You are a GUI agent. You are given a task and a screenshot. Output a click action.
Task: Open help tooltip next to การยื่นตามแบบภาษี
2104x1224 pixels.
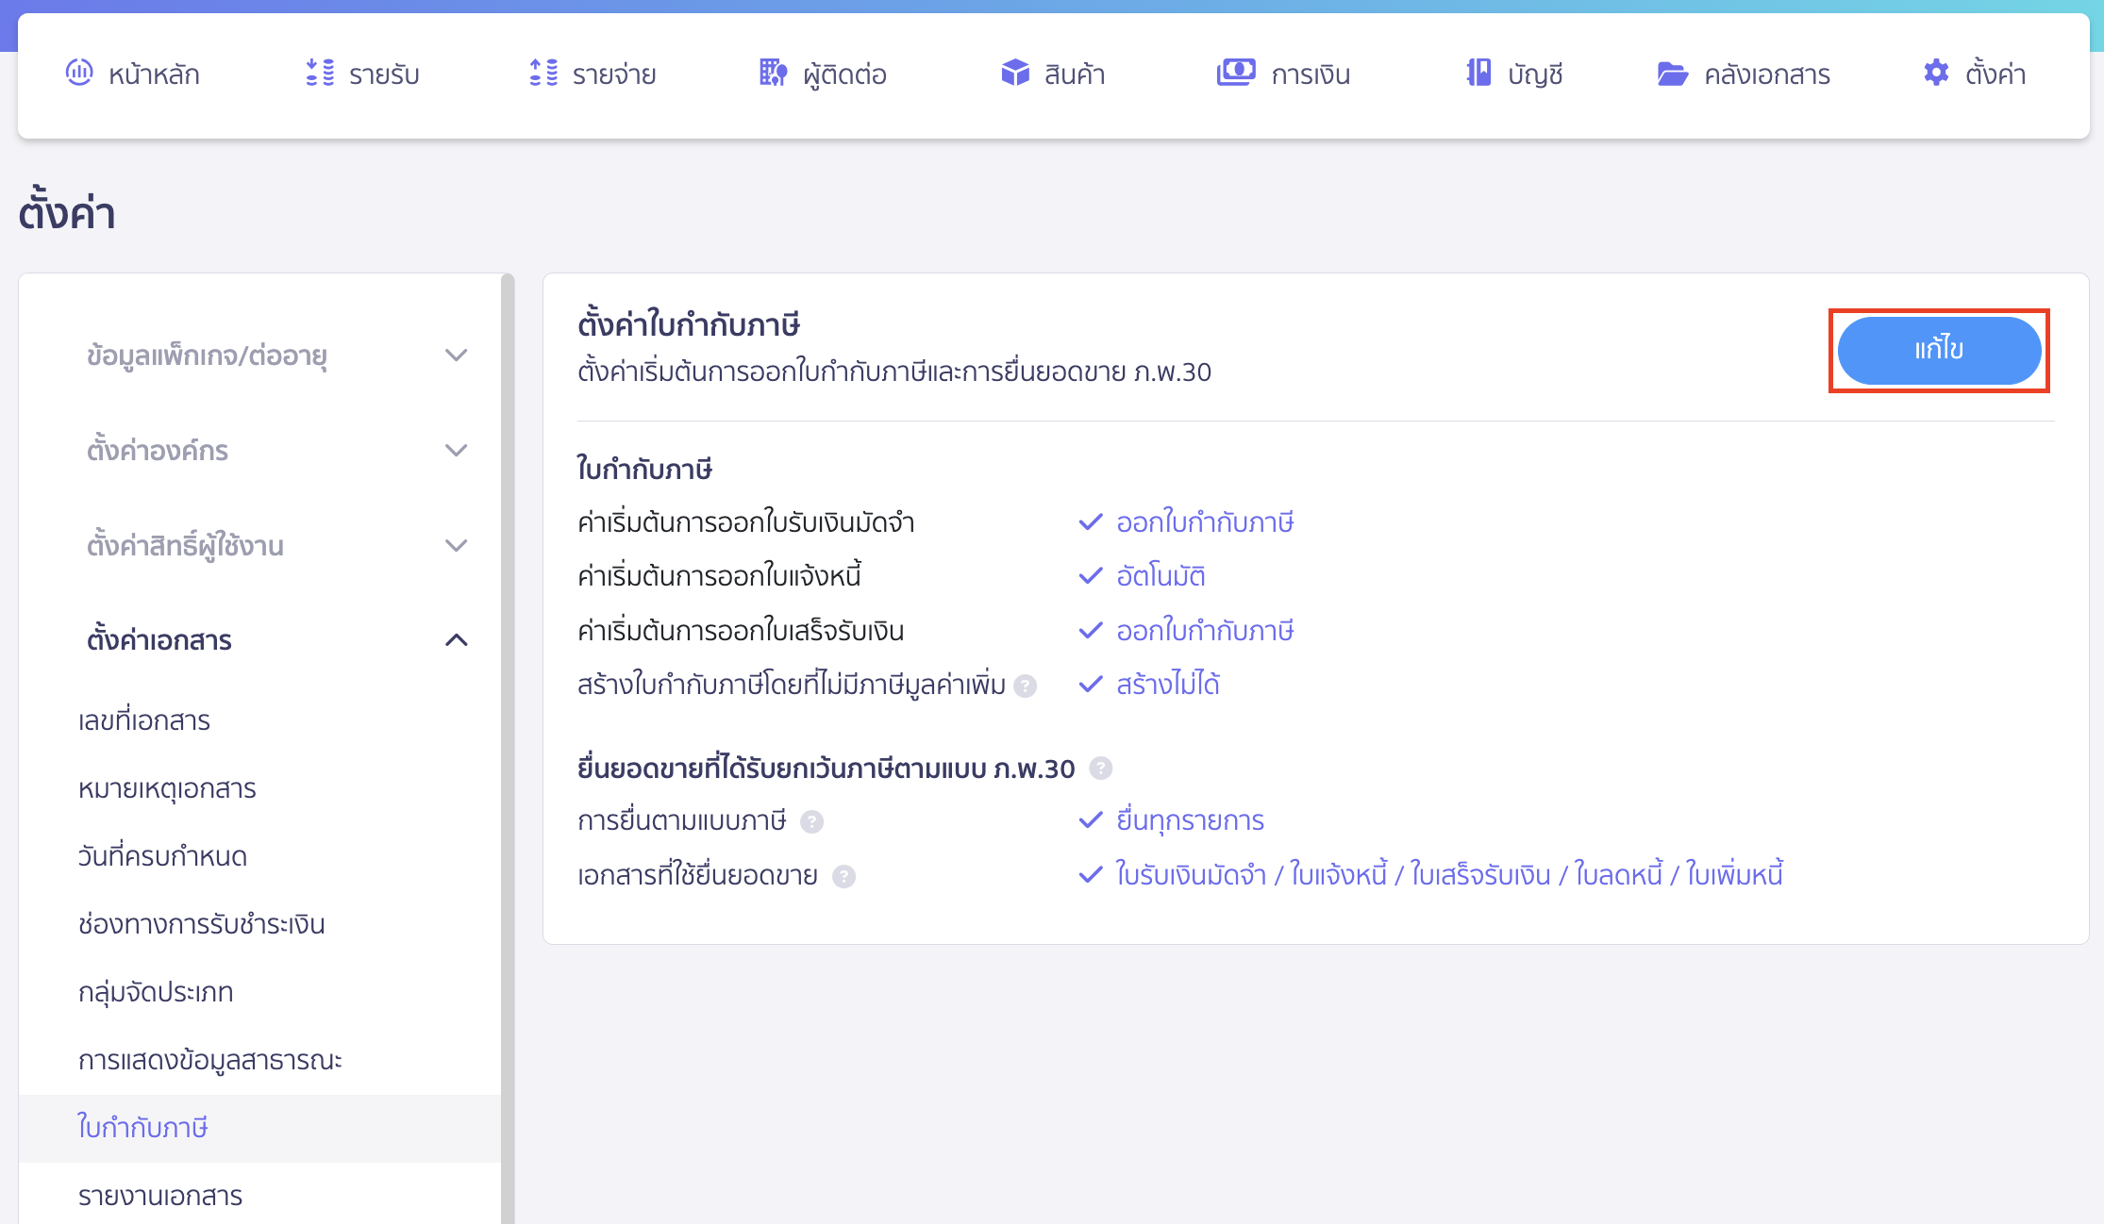click(x=810, y=822)
